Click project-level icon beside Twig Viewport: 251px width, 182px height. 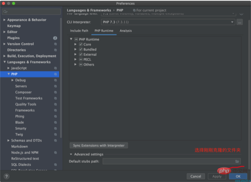[x=55, y=135]
